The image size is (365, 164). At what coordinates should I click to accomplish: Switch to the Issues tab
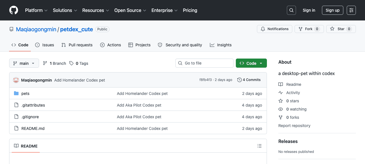tap(44, 45)
